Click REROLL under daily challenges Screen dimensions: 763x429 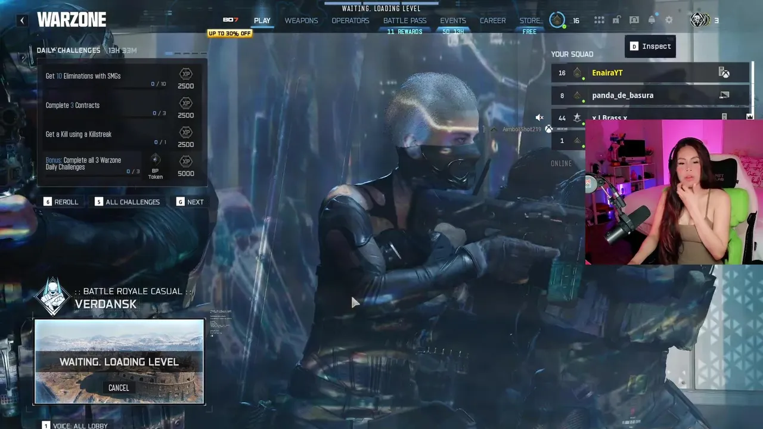(x=61, y=202)
